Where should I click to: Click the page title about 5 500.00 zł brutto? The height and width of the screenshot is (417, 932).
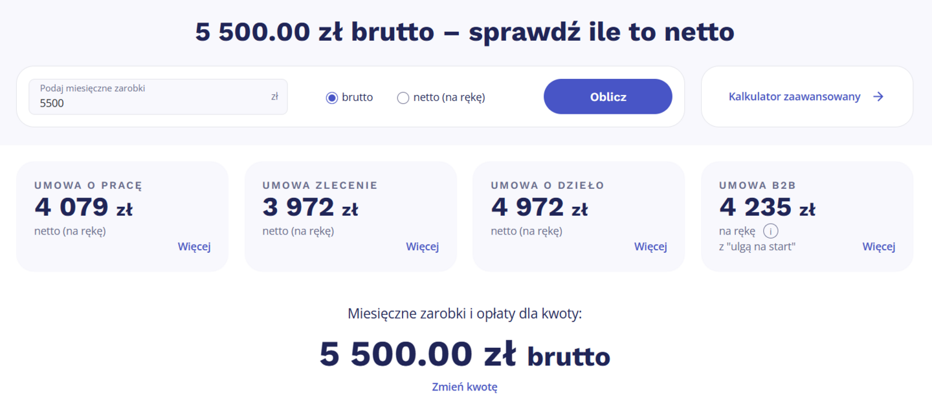pos(465,31)
